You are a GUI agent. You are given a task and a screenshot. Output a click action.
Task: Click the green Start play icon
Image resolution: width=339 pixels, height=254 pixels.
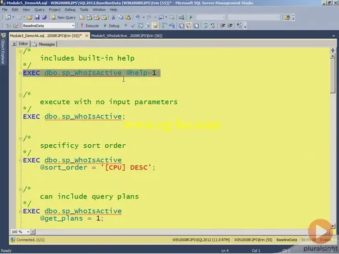point(191,17)
